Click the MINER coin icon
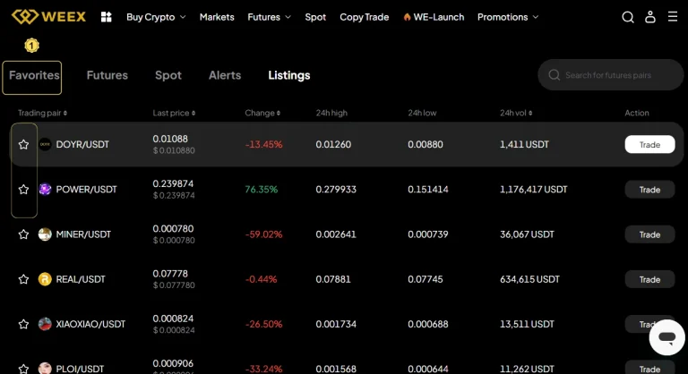 [x=45, y=234]
